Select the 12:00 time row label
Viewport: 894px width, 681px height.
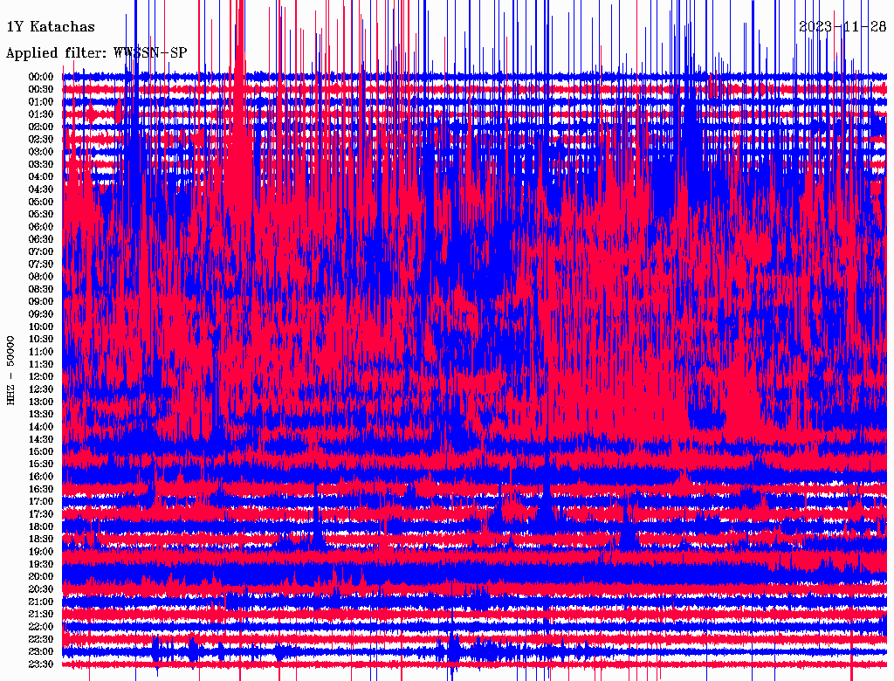(41, 376)
